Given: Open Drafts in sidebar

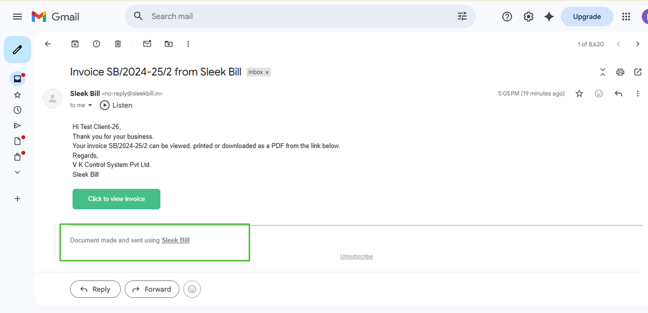Looking at the screenshot, I should pyautogui.click(x=17, y=141).
